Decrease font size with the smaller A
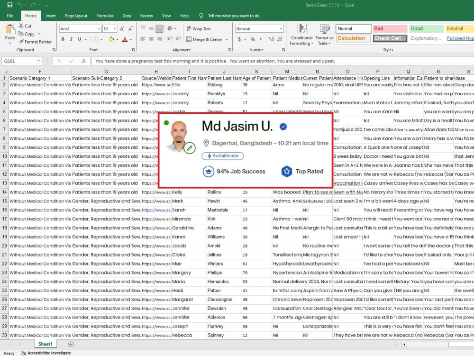This screenshot has height=356, width=474. pyautogui.click(x=130, y=29)
